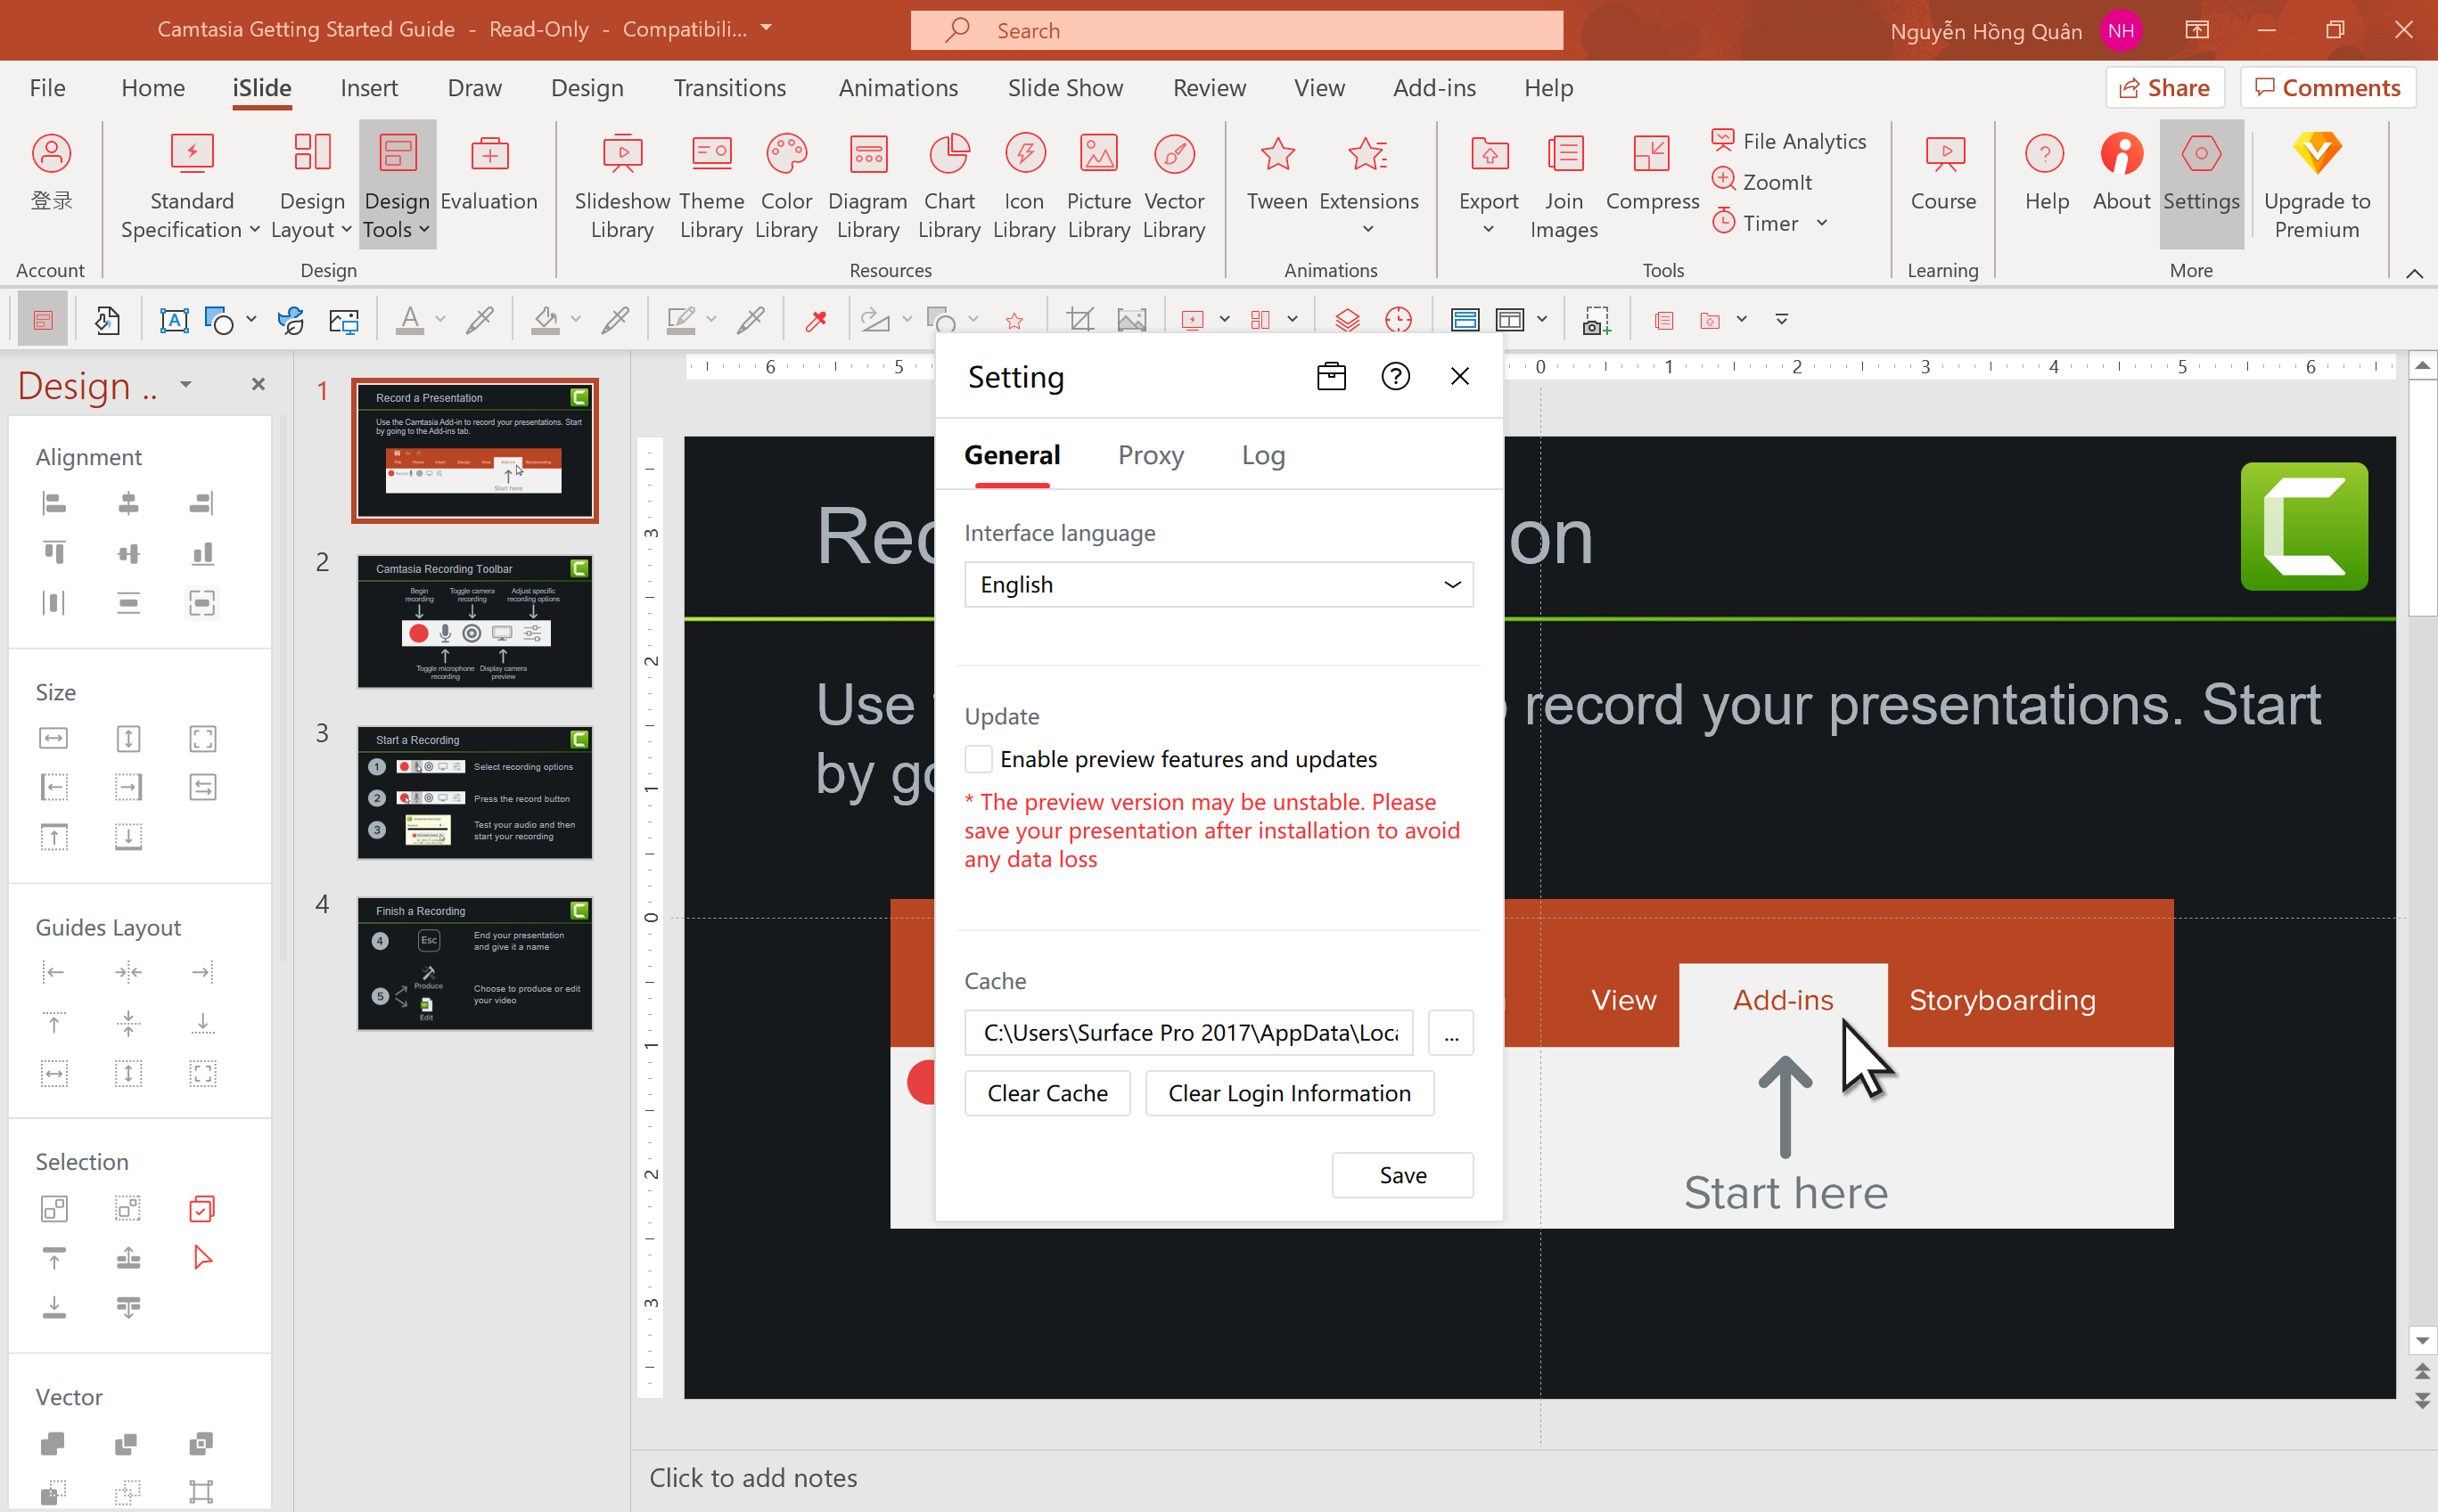The height and width of the screenshot is (1512, 2438).
Task: Save the settings
Action: click(x=1401, y=1175)
